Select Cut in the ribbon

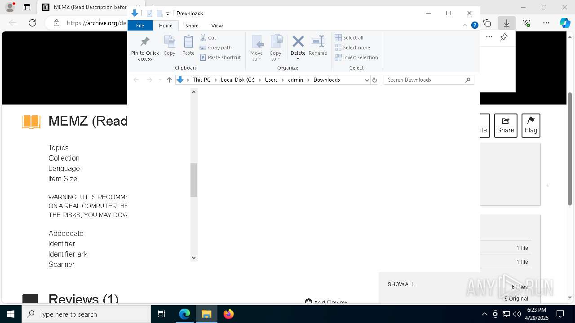click(x=208, y=38)
